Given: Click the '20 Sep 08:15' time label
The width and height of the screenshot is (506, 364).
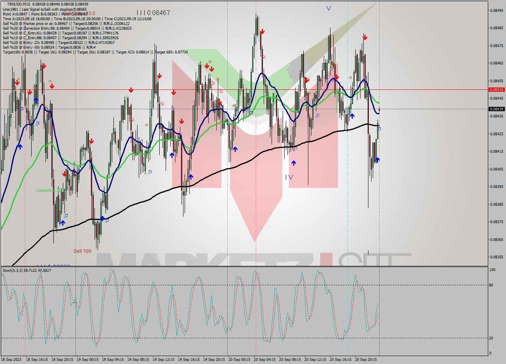Looking at the screenshot, I should click(290, 360).
